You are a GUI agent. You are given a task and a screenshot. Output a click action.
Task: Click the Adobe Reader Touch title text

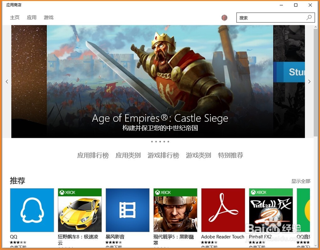click(x=223, y=237)
